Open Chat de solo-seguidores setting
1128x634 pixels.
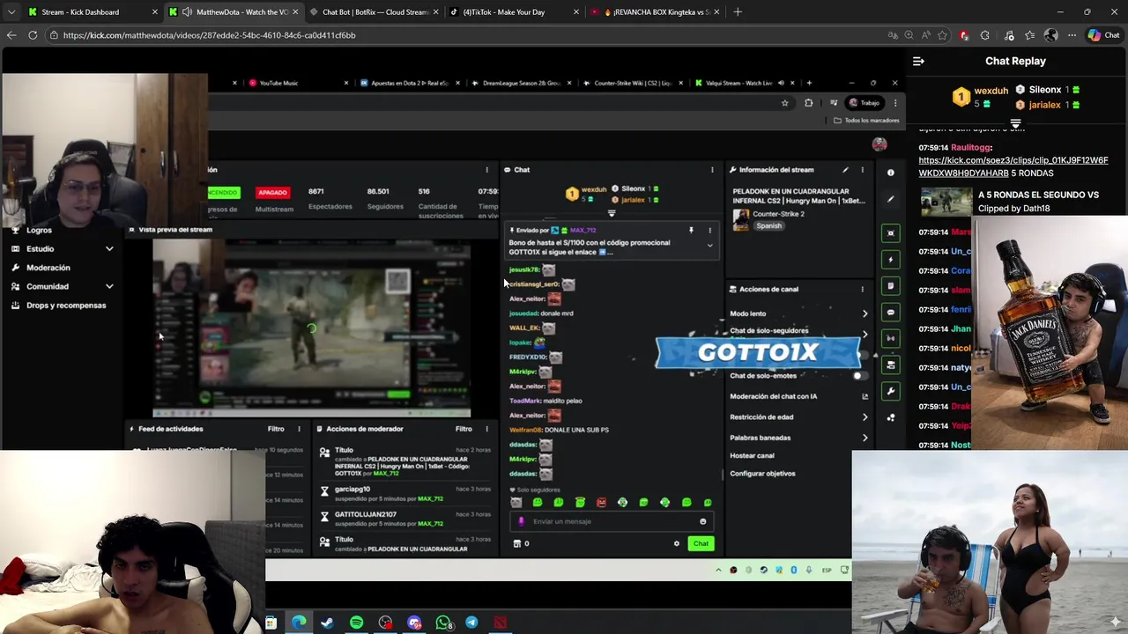(x=798, y=331)
